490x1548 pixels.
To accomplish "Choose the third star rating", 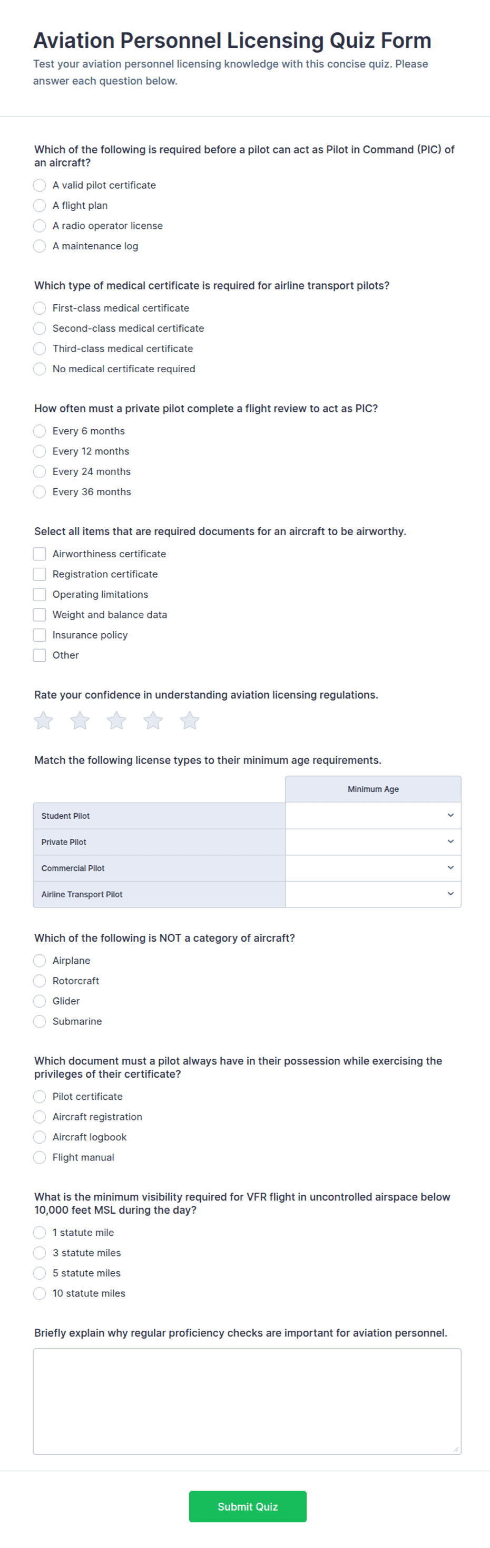I will tap(116, 720).
